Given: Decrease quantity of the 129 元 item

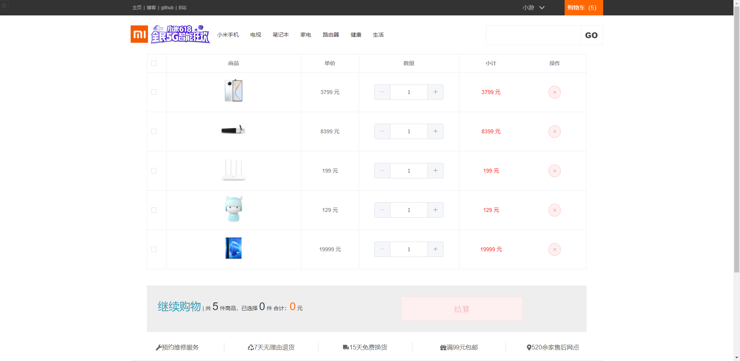Looking at the screenshot, I should 382,210.
